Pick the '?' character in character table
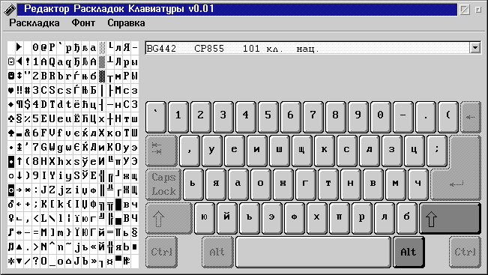This screenshot has height=275, width=488. pyautogui.click(x=36, y=261)
